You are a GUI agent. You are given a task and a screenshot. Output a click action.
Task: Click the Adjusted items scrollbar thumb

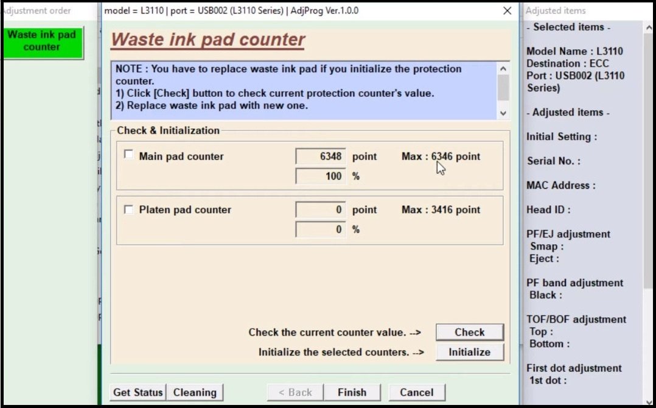click(649, 161)
